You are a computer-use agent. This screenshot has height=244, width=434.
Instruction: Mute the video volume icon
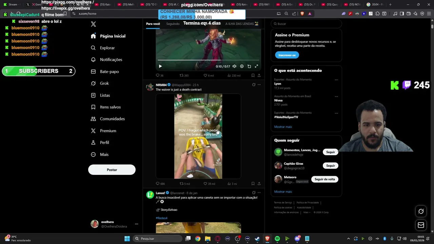234,66
